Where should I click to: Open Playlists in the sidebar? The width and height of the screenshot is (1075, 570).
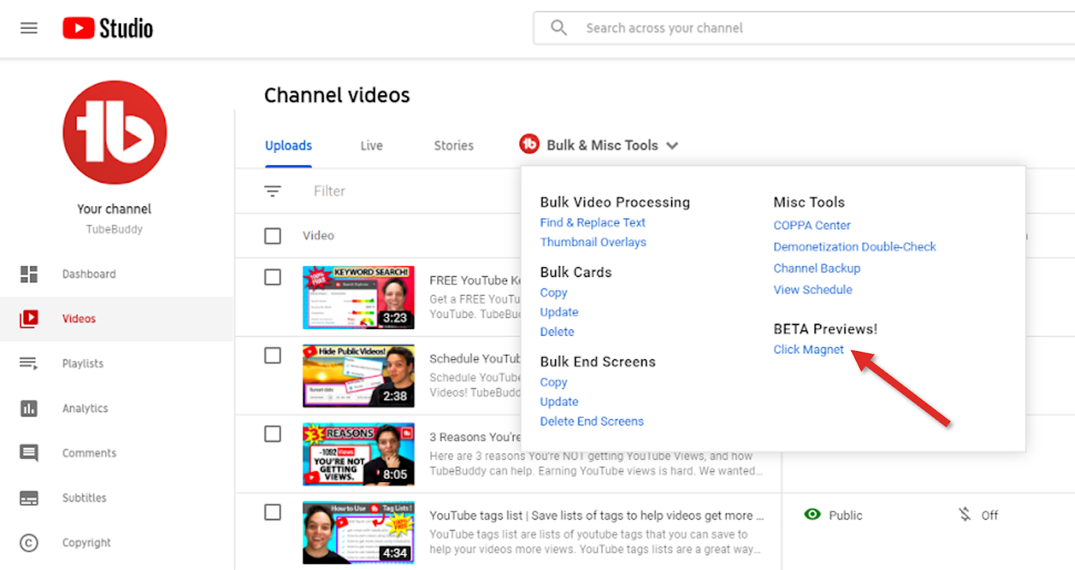83,363
